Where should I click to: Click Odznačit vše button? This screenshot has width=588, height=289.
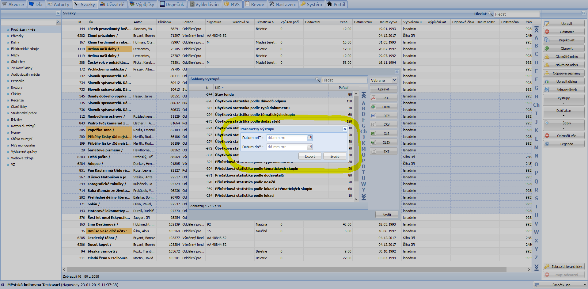(563, 136)
